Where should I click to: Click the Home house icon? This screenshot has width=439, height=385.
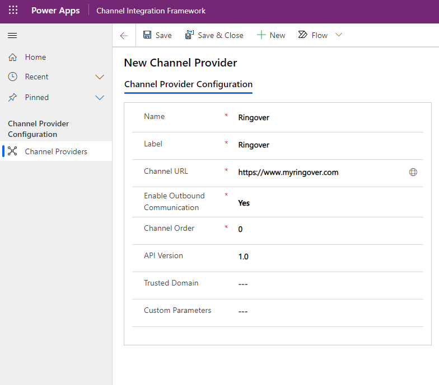point(12,57)
